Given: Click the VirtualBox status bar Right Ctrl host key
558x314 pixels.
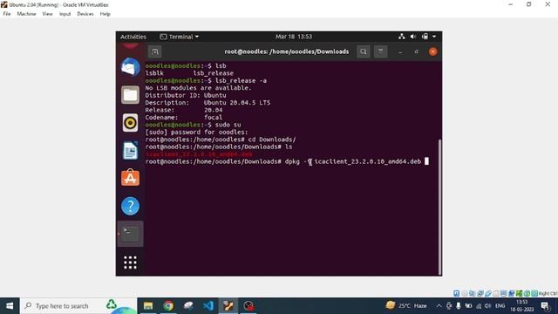Looking at the screenshot, I should pos(548,293).
